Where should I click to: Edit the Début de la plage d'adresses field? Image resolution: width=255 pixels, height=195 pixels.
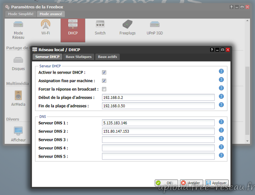click(x=158, y=97)
